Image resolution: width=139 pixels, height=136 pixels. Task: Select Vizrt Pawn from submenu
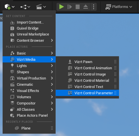click(87, 62)
